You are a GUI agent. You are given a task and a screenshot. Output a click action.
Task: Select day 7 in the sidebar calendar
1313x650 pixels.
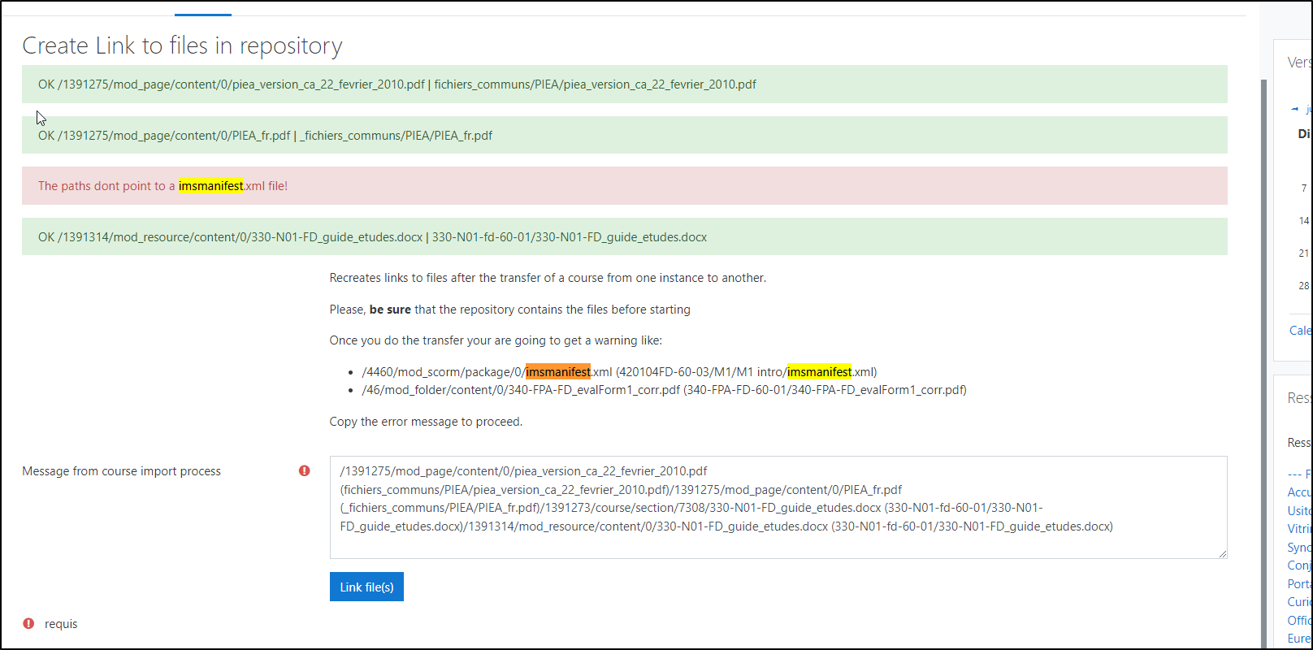coord(1304,188)
